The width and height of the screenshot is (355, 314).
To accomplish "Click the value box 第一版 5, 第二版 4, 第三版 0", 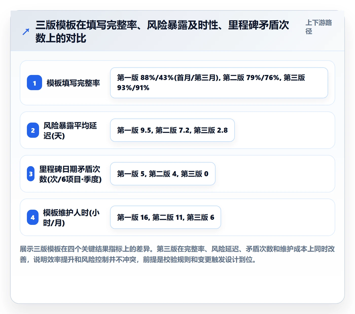I will [x=163, y=174].
